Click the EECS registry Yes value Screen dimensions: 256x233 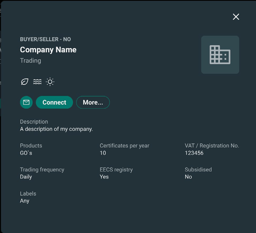(x=104, y=177)
